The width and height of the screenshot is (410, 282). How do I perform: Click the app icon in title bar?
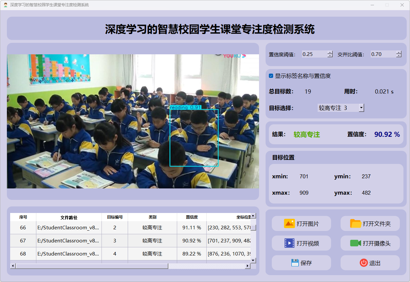tap(6, 5)
